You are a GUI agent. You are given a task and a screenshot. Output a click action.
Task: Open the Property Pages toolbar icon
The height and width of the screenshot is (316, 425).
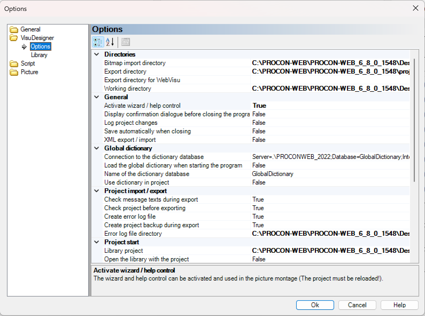click(125, 42)
